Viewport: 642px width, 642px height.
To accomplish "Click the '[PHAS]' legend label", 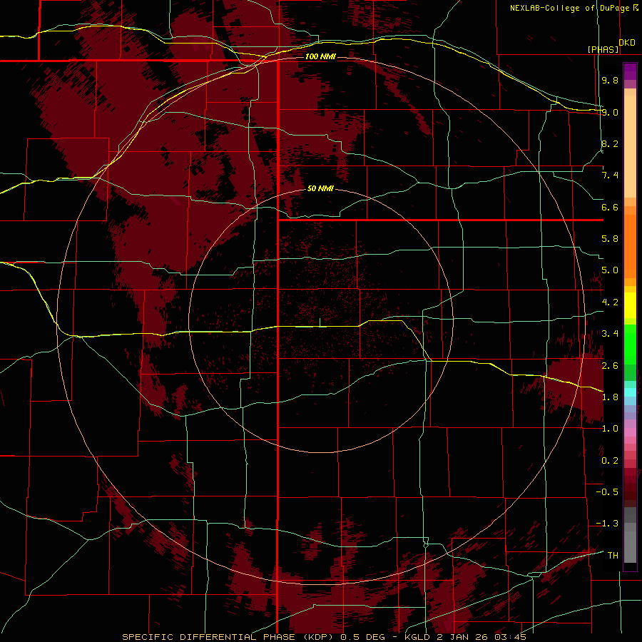I will (603, 49).
